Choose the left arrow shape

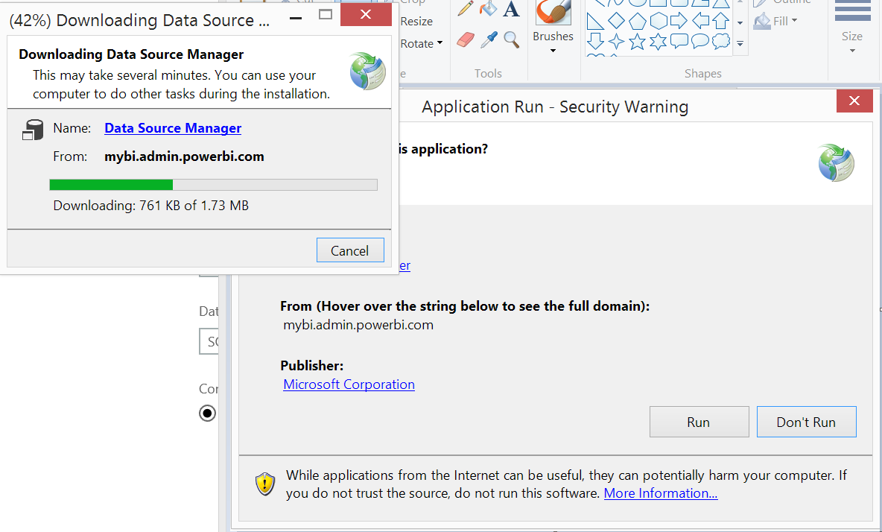click(700, 22)
